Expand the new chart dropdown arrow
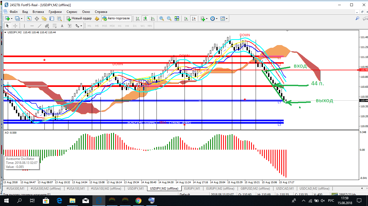 [x=12, y=19]
